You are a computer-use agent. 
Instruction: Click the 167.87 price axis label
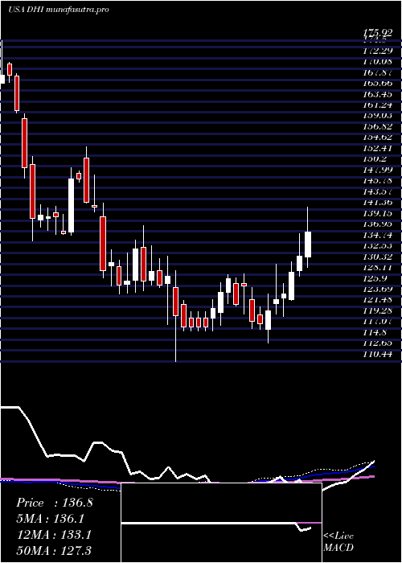pos(377,72)
